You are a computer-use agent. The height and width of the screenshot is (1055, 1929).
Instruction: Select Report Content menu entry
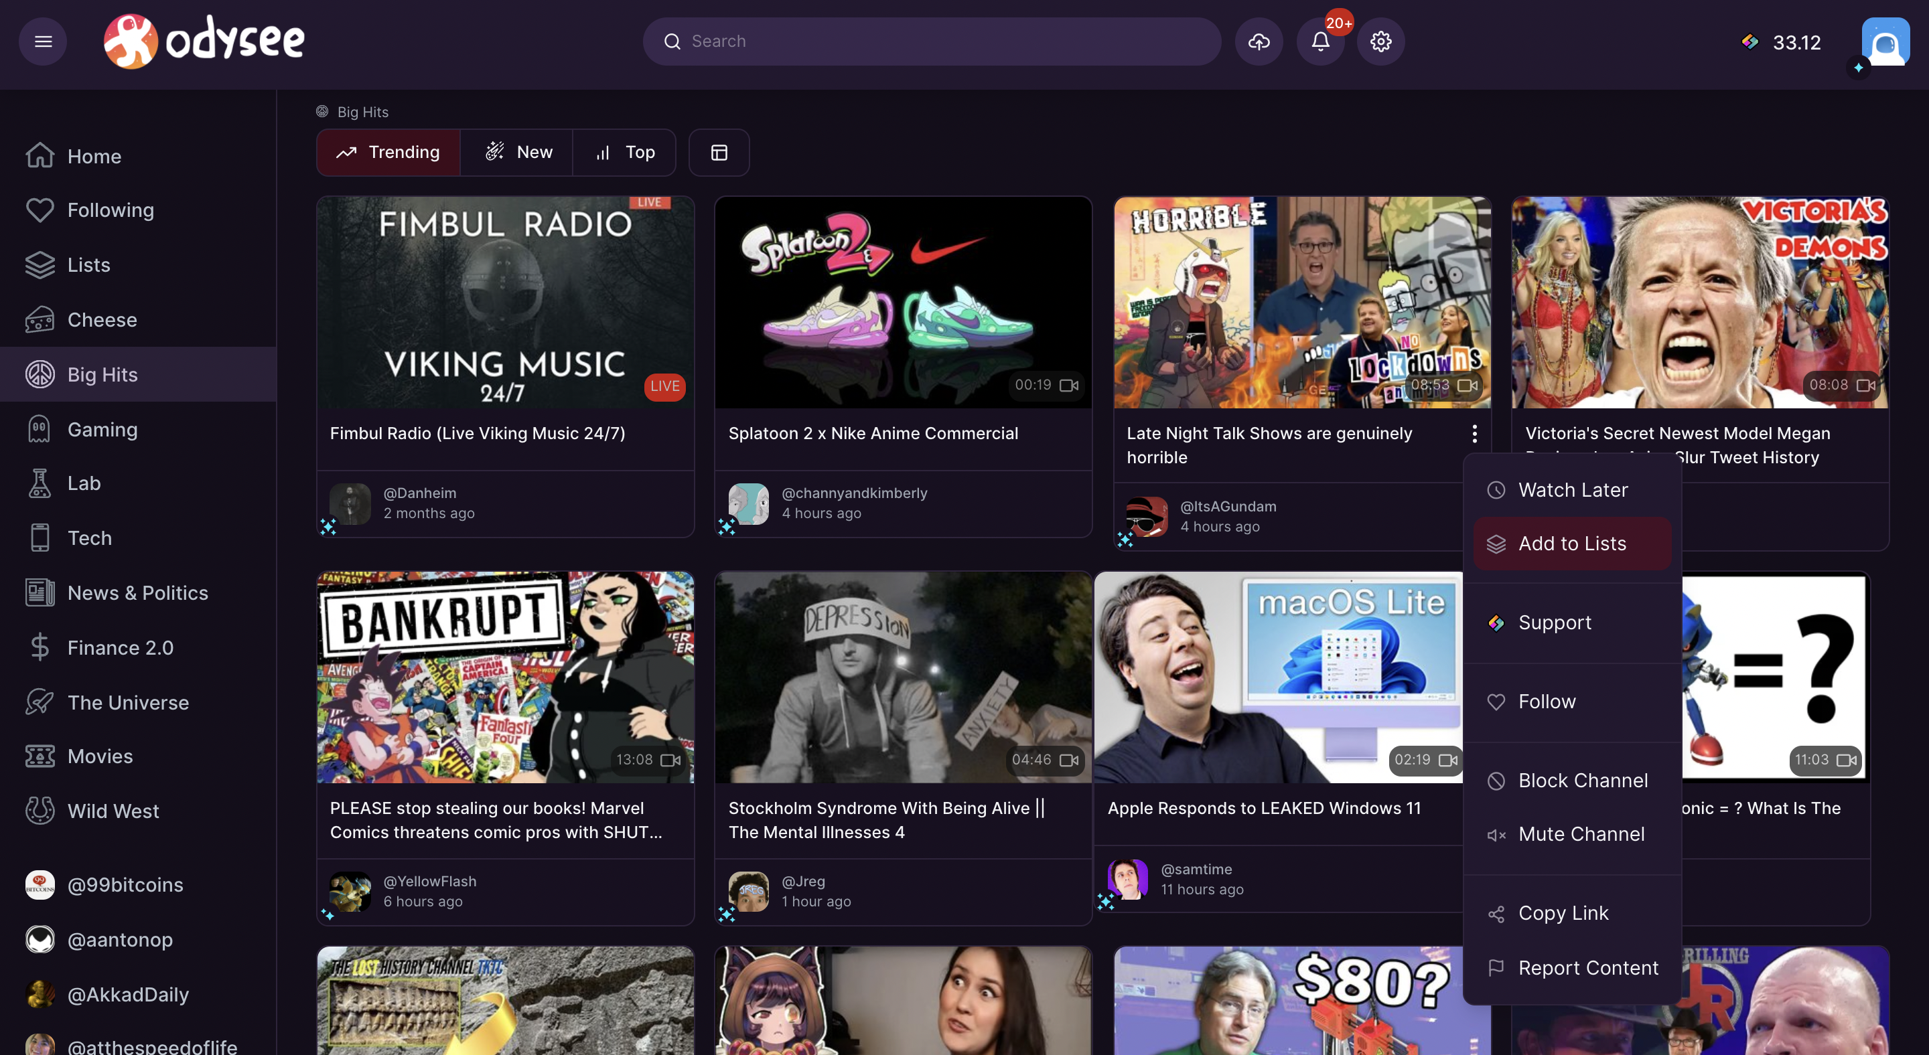tap(1572, 968)
